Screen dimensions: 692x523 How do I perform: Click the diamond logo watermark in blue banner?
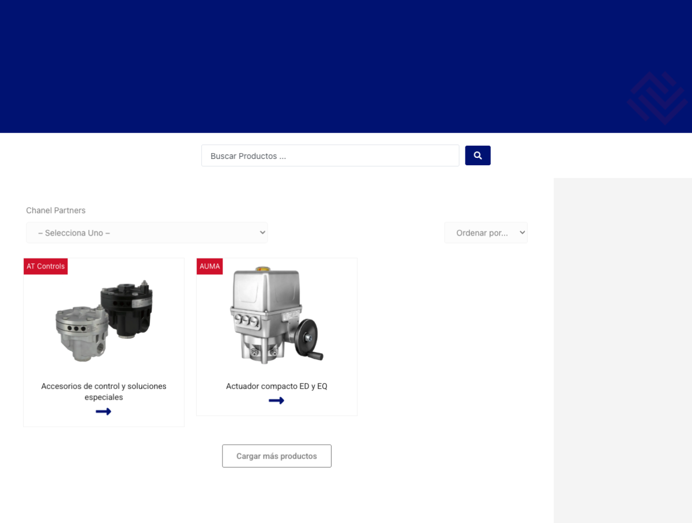pyautogui.click(x=657, y=97)
